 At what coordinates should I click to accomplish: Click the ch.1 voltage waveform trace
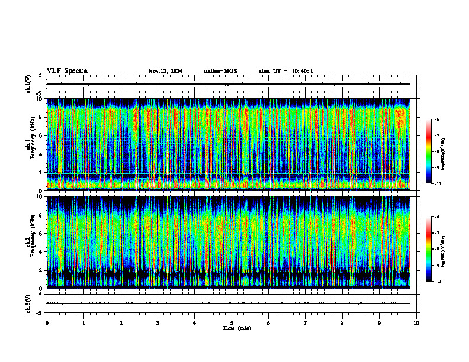click(229, 84)
